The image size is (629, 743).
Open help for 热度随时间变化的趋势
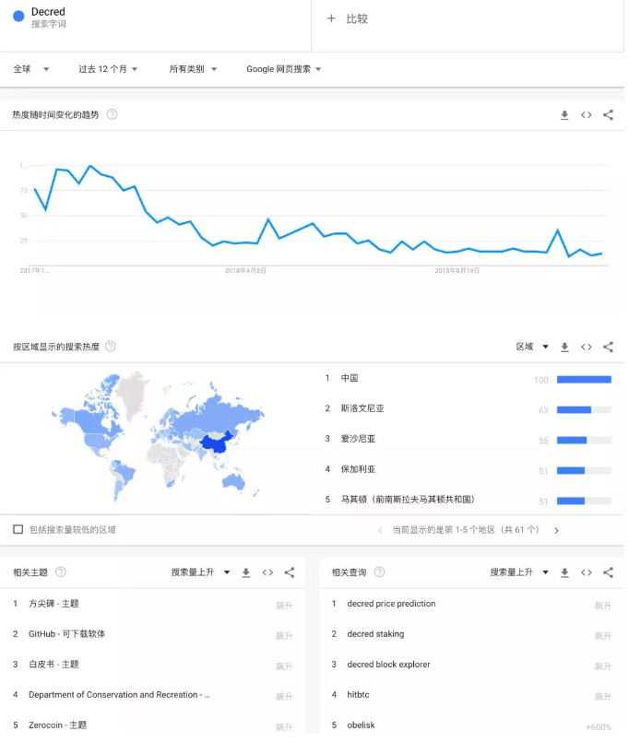click(113, 115)
